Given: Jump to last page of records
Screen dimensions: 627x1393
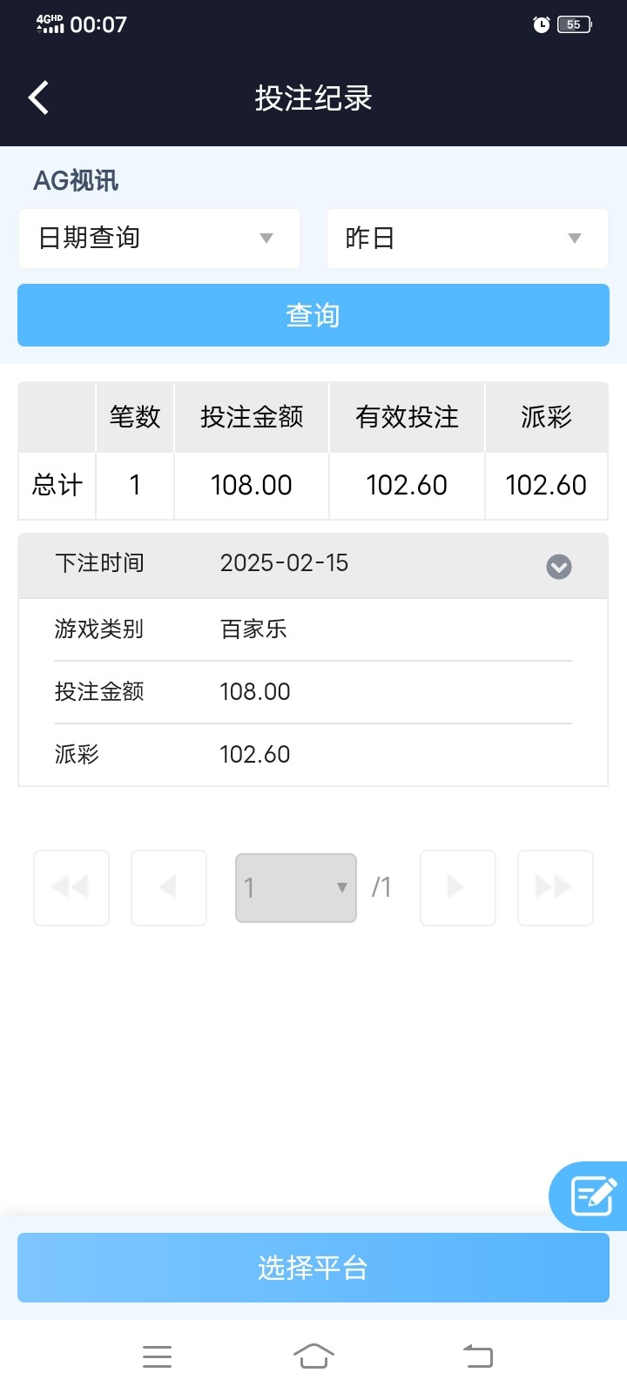Looking at the screenshot, I should (556, 887).
